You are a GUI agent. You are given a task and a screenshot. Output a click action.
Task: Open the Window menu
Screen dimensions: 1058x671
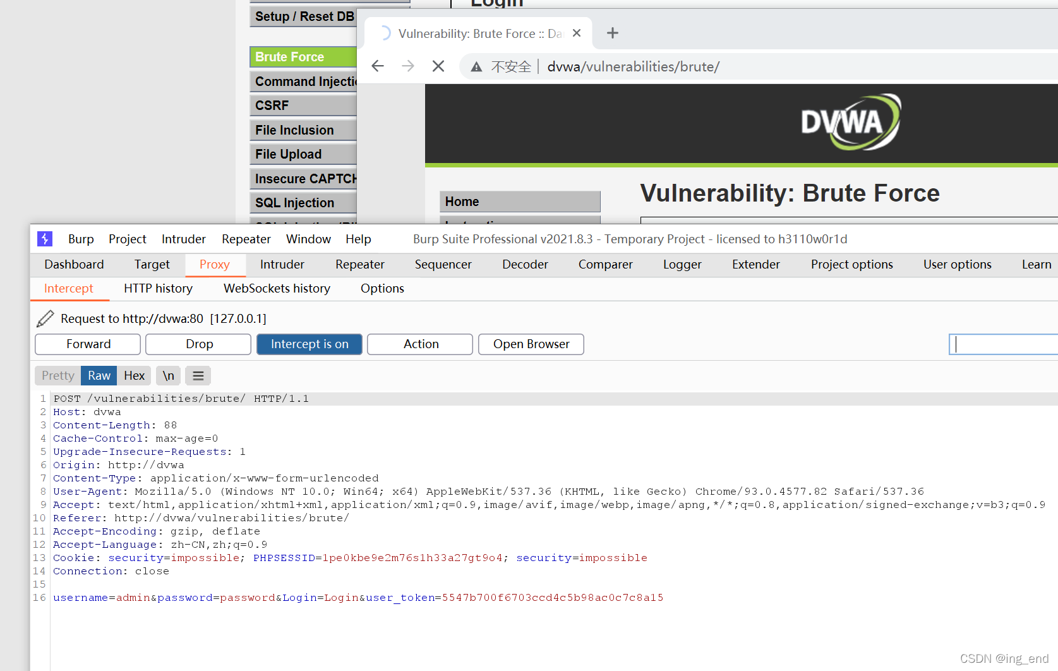coord(308,239)
